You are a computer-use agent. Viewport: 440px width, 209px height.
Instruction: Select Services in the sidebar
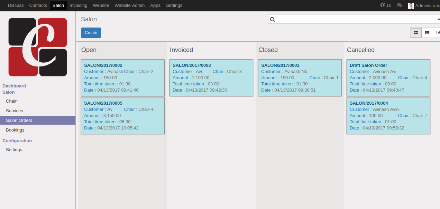coord(15,111)
